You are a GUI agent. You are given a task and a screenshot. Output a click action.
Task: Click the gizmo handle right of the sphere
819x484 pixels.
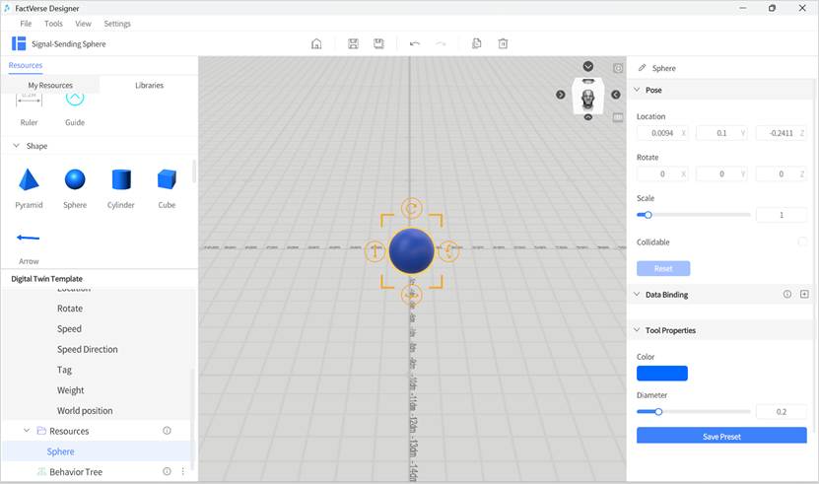pyautogui.click(x=448, y=251)
